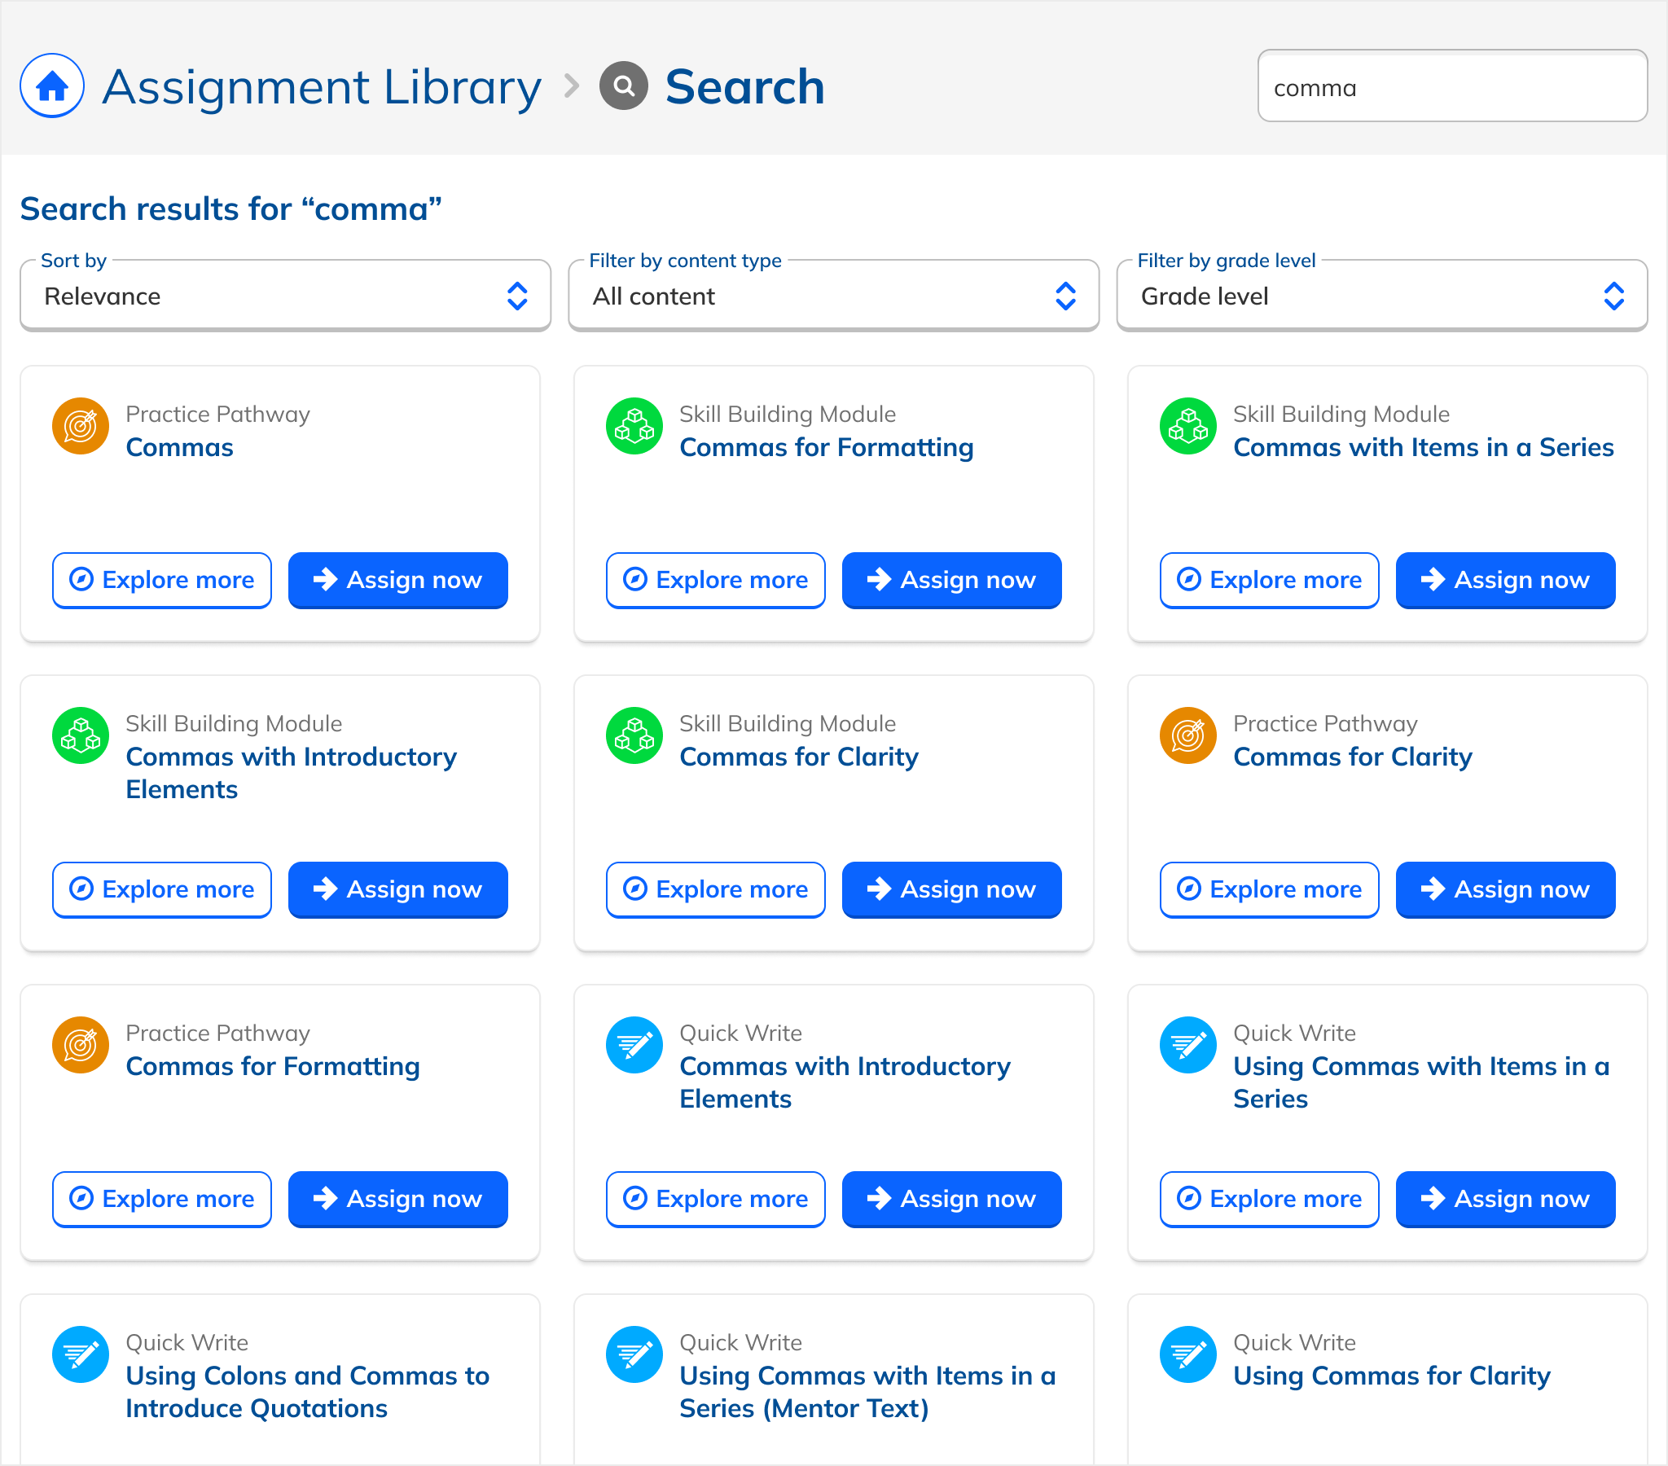This screenshot has width=1668, height=1466.
Task: Open the Sort by Relevance dropdown
Action: [285, 296]
